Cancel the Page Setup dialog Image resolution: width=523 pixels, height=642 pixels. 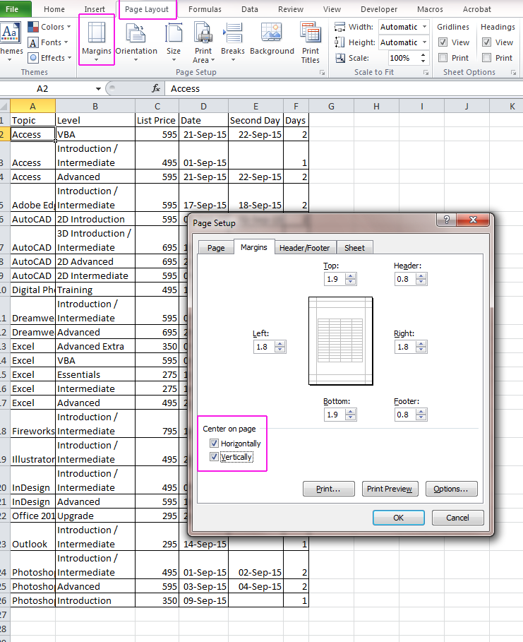[x=457, y=518]
